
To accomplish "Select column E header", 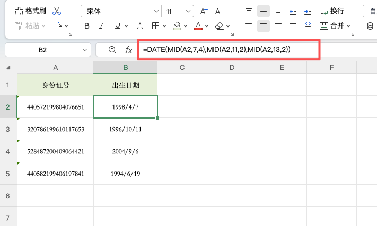I will click(x=282, y=67).
